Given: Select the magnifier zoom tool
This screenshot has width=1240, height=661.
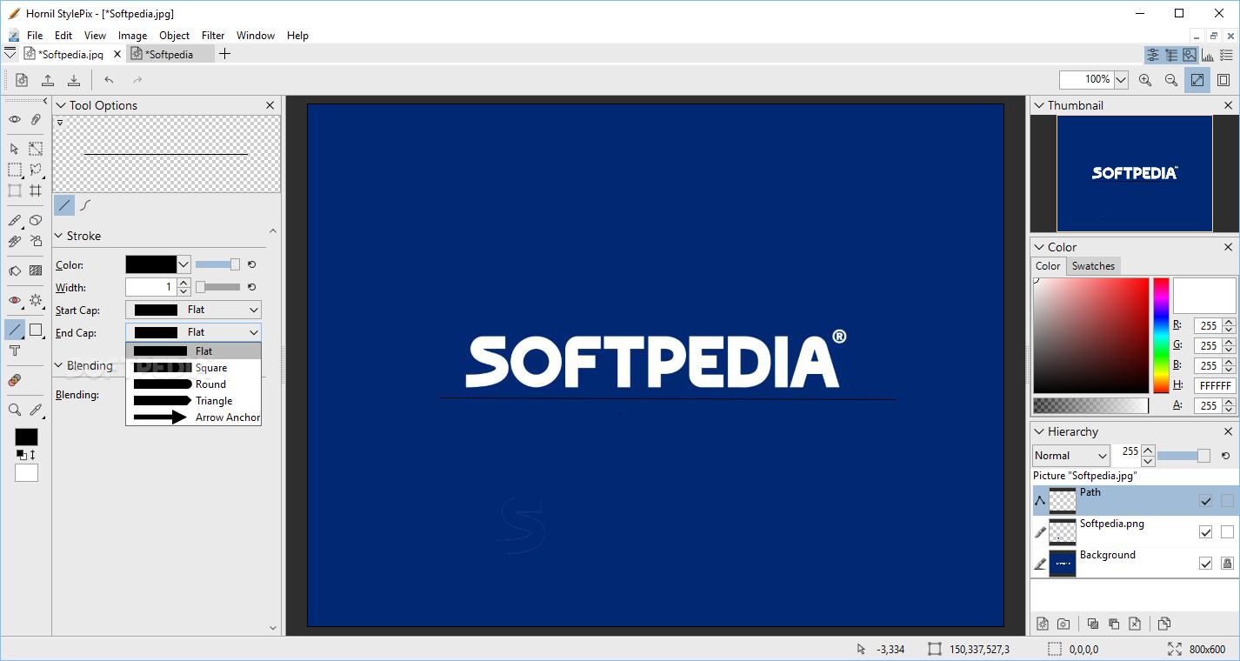Looking at the screenshot, I should [15, 410].
